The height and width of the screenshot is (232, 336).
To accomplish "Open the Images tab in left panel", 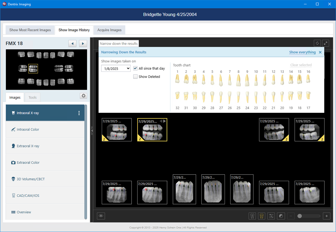I will (15, 98).
